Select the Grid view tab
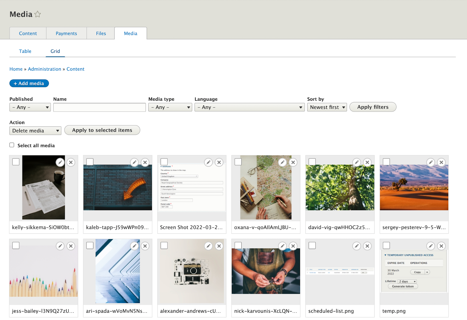This screenshot has height=320, width=467. (55, 51)
